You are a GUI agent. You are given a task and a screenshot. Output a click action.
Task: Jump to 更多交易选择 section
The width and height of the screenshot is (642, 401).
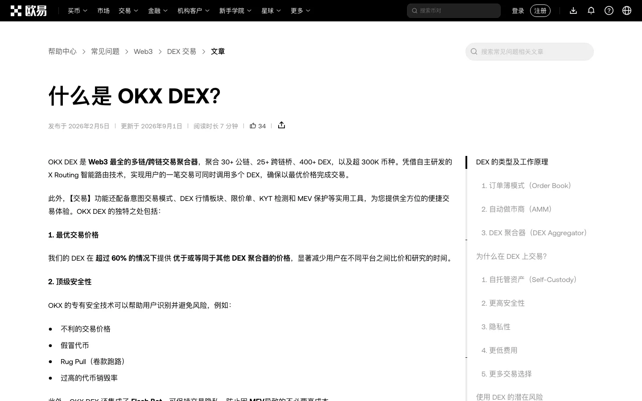506,374
